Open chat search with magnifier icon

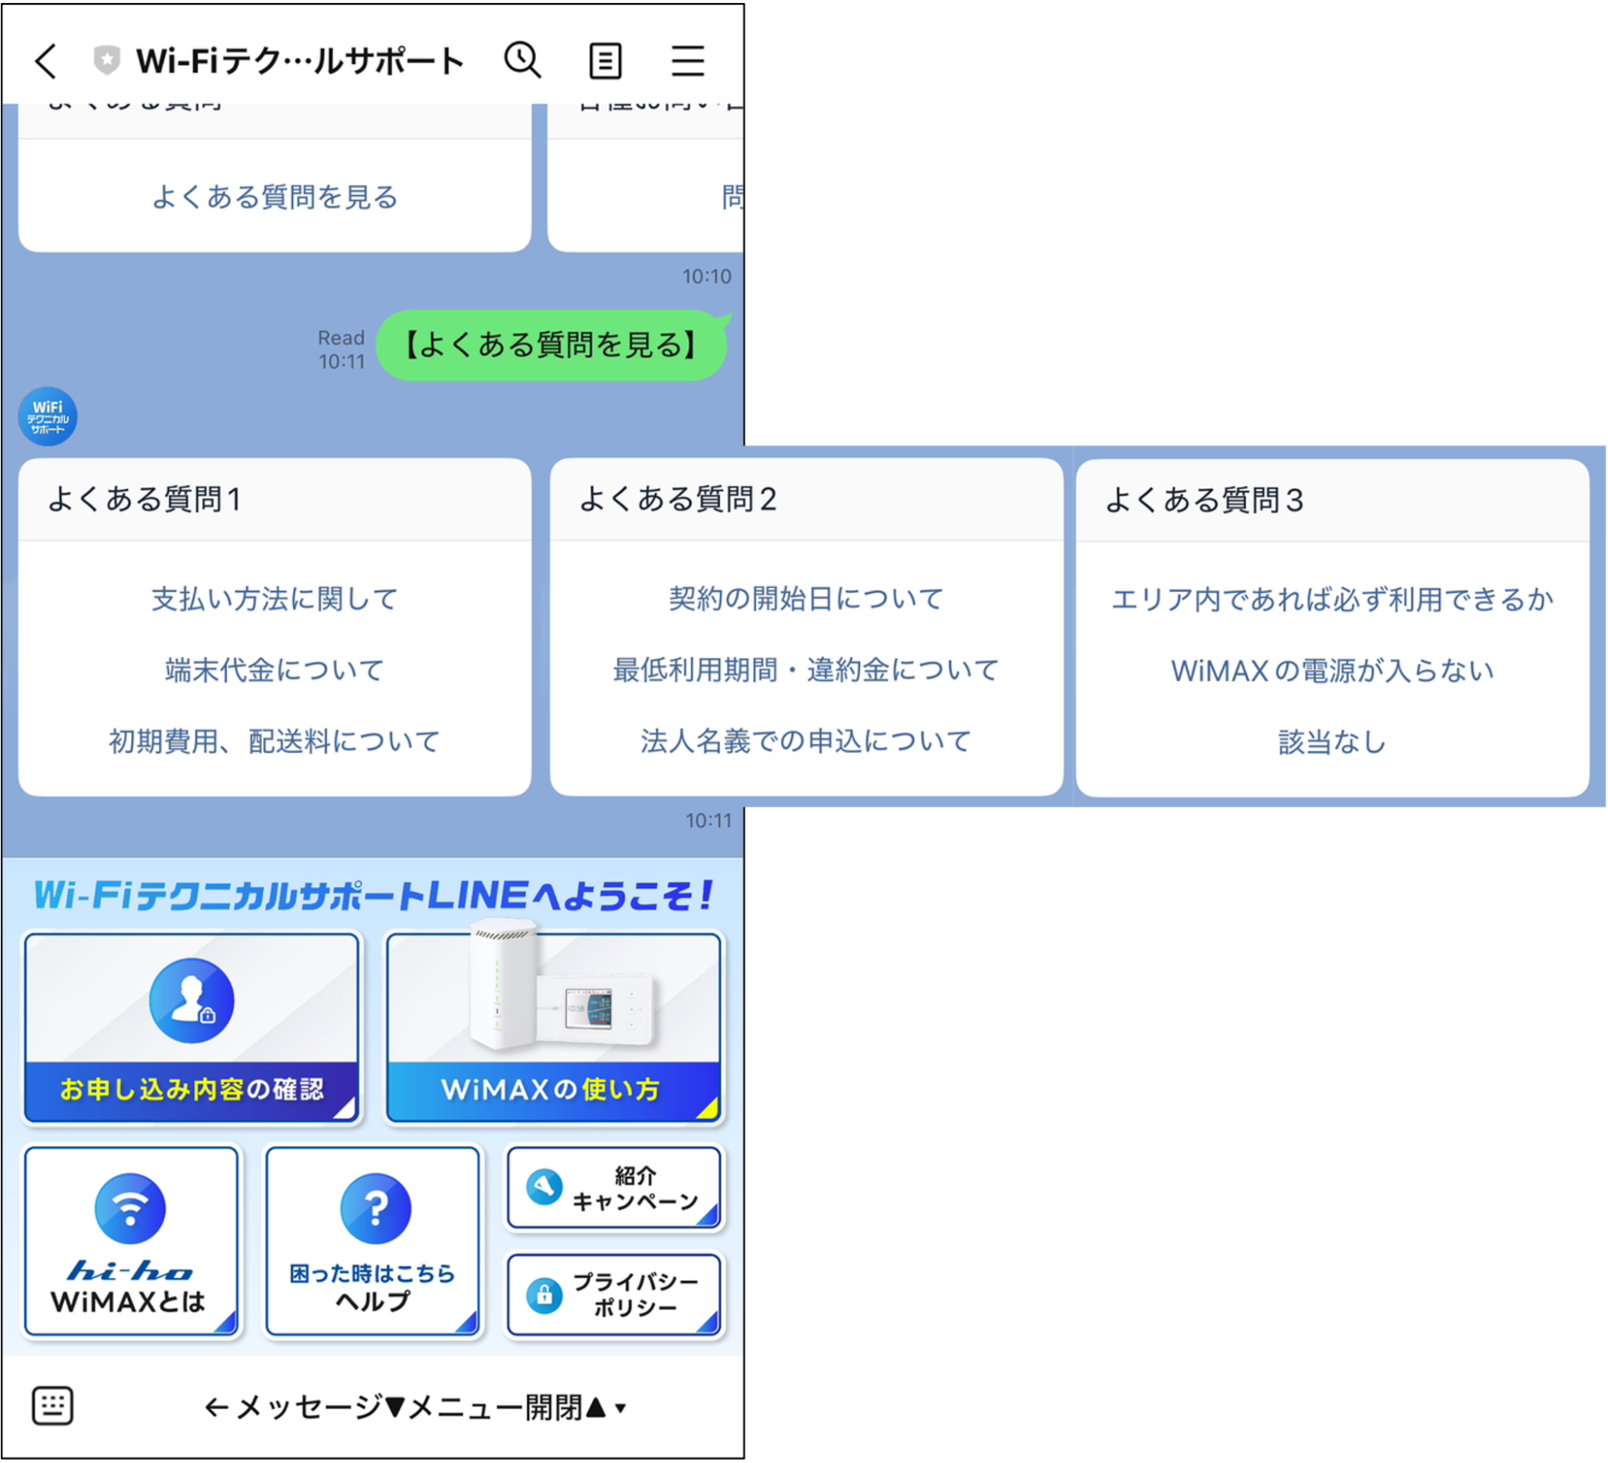[523, 60]
